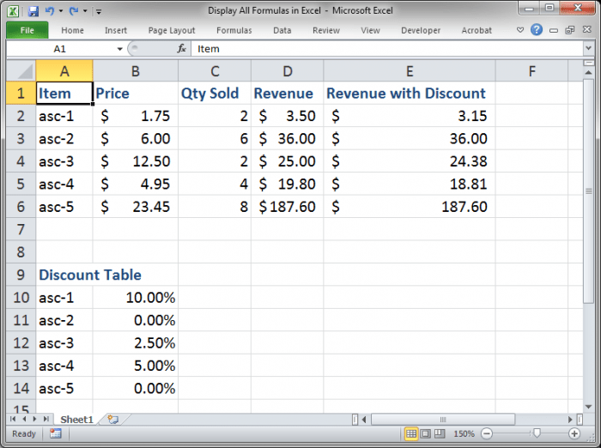Switch to Normal view in status bar
Image resolution: width=601 pixels, height=448 pixels.
point(411,433)
